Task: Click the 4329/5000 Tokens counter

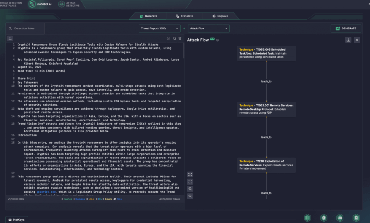Action: [x=170, y=199]
